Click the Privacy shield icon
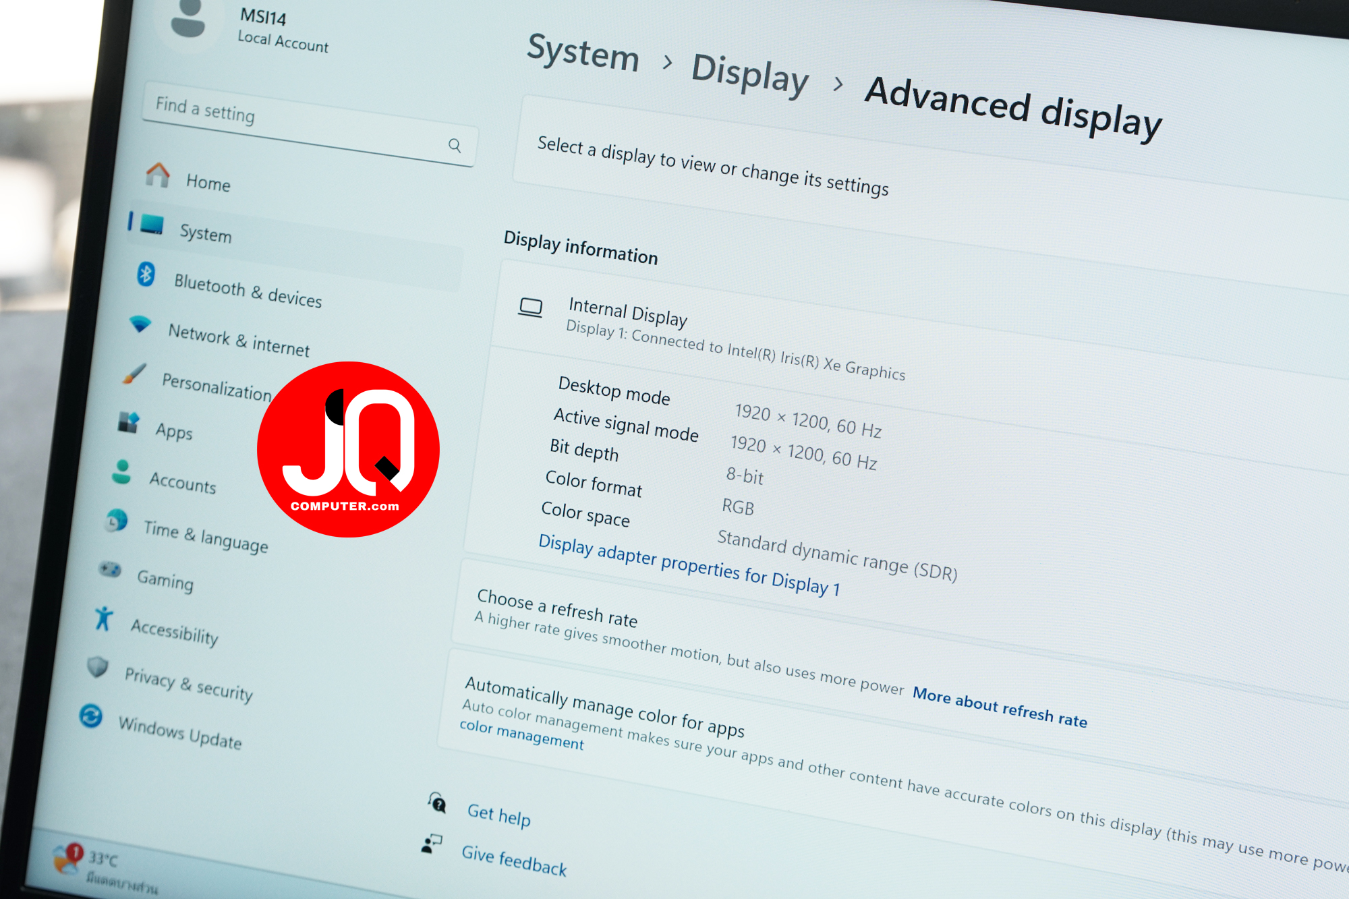1349x899 pixels. coord(97,667)
